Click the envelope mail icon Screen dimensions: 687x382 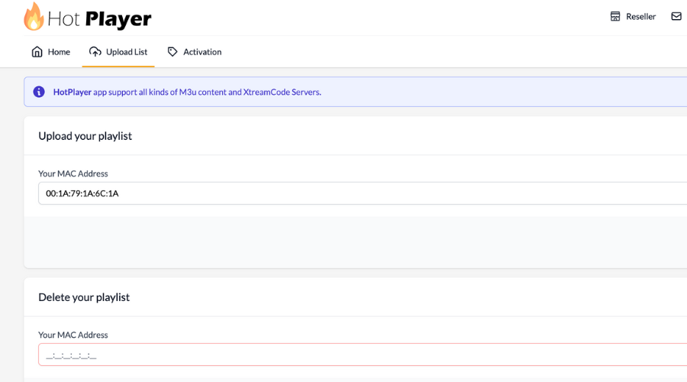[x=676, y=16]
